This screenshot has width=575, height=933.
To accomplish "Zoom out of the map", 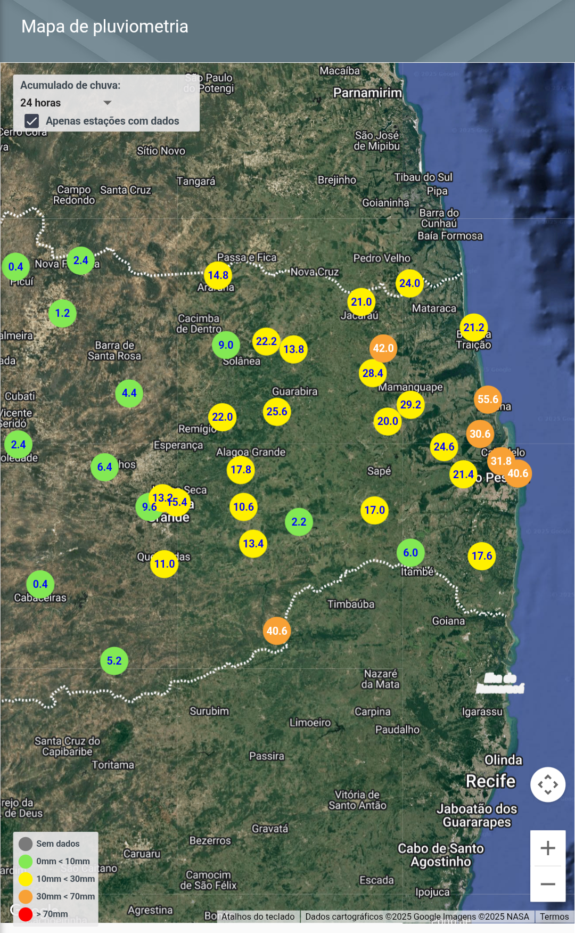I will click(548, 884).
